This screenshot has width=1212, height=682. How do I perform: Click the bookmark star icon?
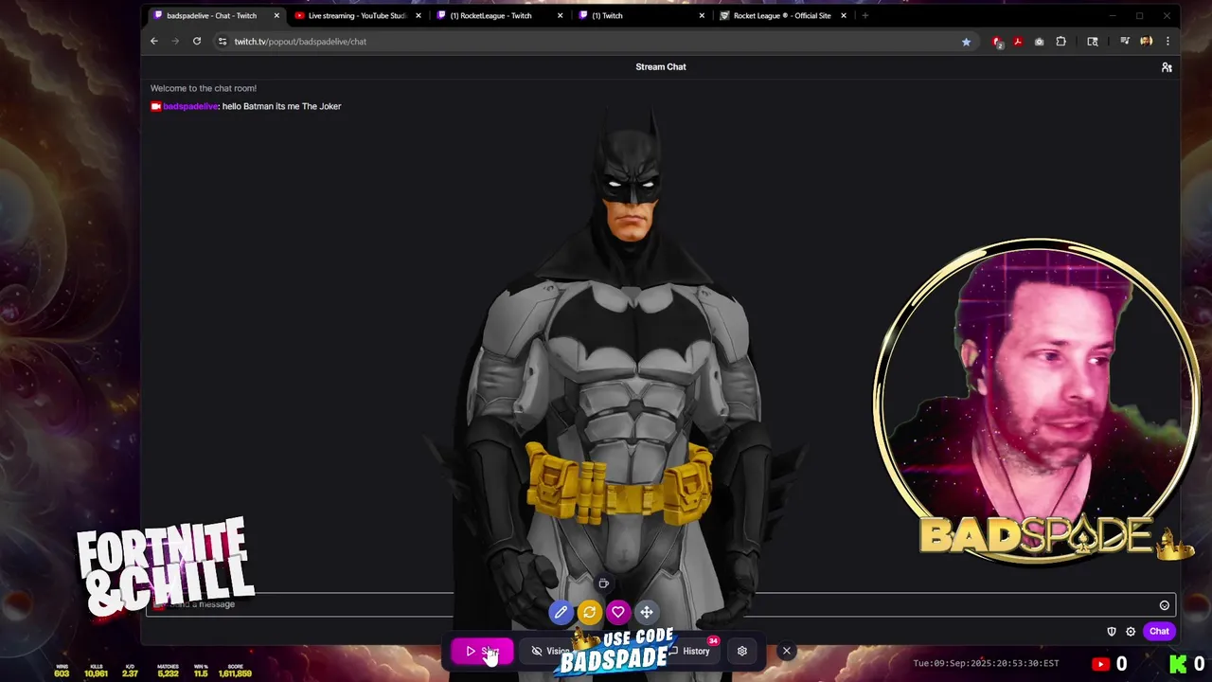966,42
